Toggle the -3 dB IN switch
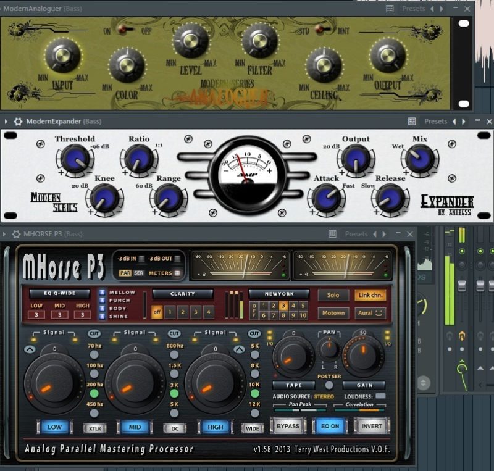Screen dimensions: 494x471 point(142,259)
